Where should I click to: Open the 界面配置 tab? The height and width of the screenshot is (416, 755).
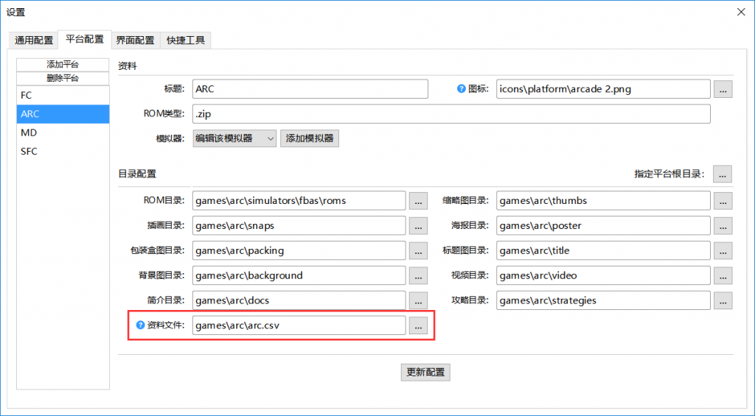[136, 40]
